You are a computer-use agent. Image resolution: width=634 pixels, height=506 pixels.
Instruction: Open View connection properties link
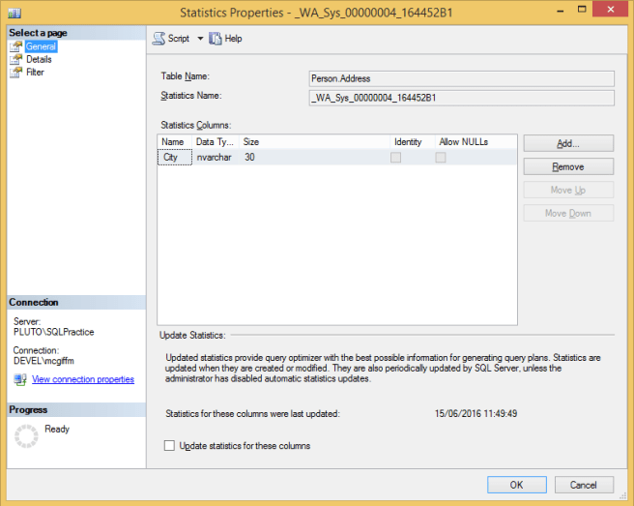coord(83,379)
